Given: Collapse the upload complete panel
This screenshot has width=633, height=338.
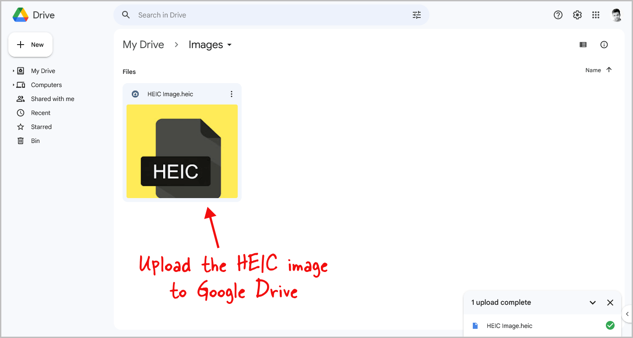Looking at the screenshot, I should pyautogui.click(x=593, y=302).
